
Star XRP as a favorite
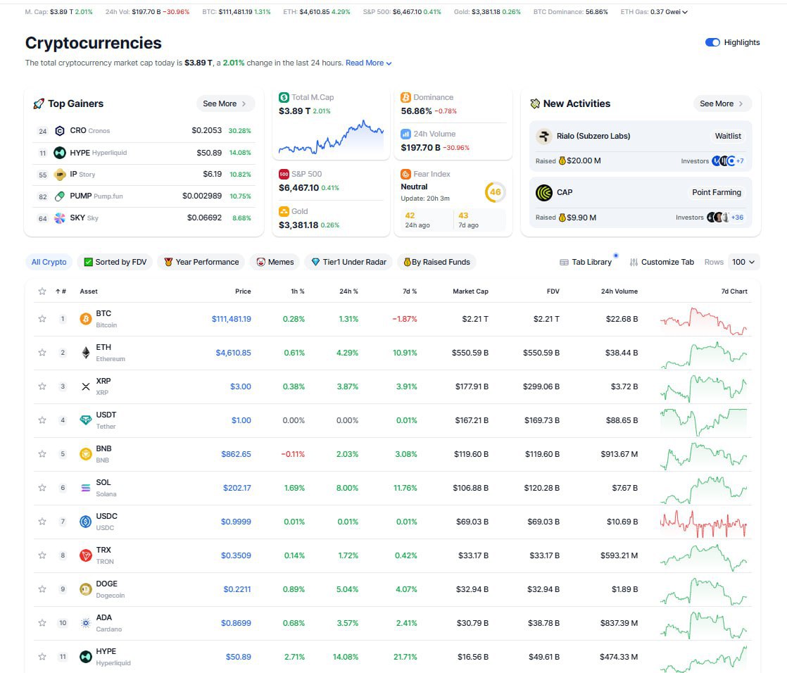coord(42,386)
